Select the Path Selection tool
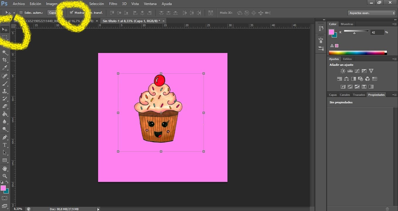 click(5, 153)
